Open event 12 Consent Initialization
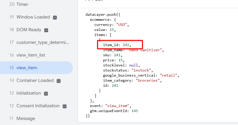 click(x=38, y=106)
